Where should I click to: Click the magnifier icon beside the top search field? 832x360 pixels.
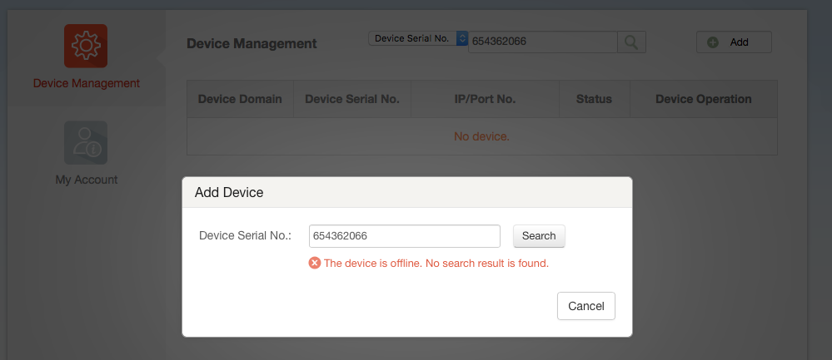point(631,42)
